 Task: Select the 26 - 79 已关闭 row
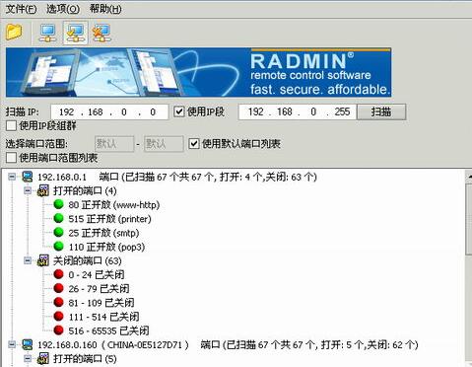coord(99,289)
